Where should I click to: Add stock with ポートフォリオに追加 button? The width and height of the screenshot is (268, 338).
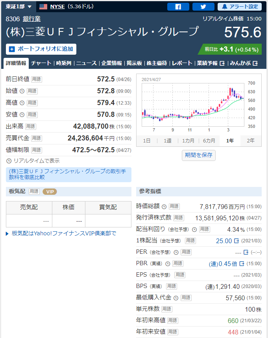tap(41, 49)
